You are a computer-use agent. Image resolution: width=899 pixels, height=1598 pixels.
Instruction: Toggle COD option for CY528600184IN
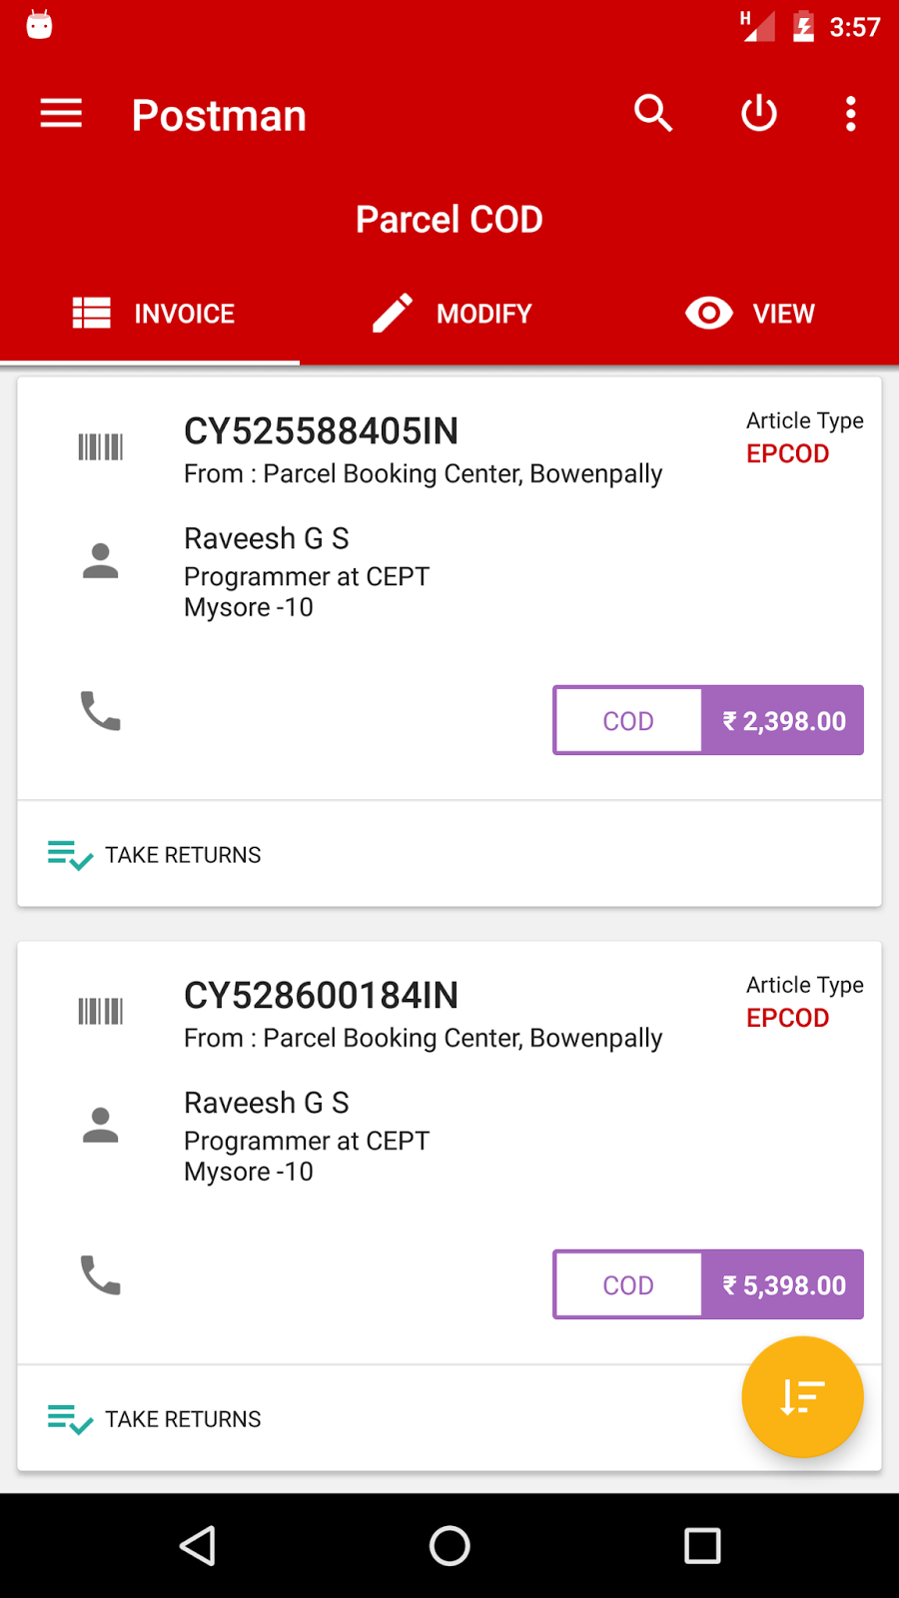point(627,1284)
